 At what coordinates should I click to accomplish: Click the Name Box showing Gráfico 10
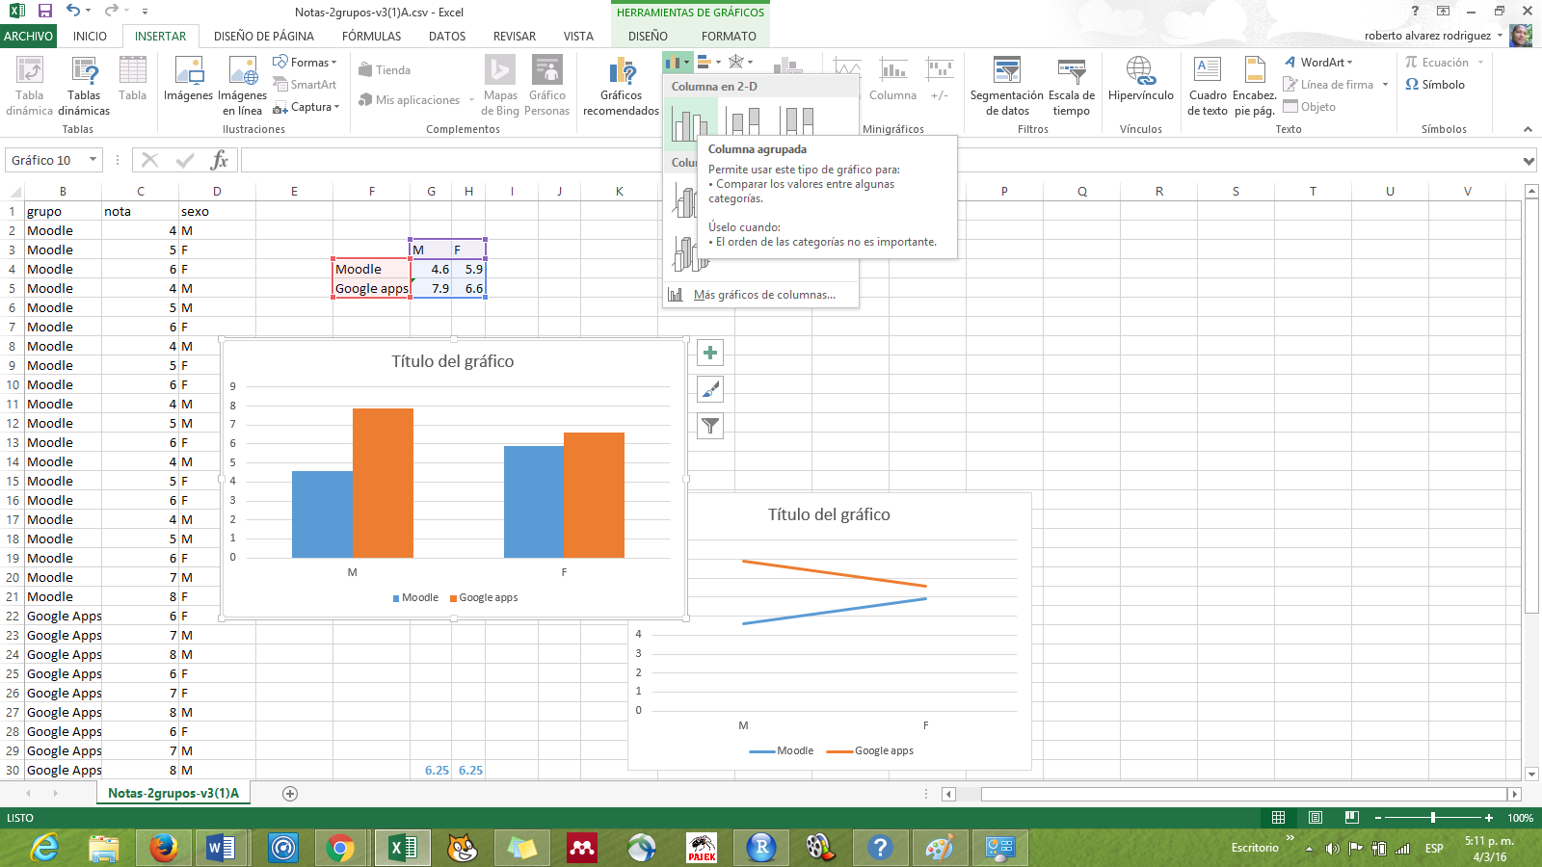(54, 160)
